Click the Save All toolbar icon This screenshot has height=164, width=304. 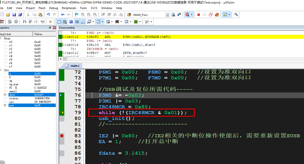coord(20,15)
